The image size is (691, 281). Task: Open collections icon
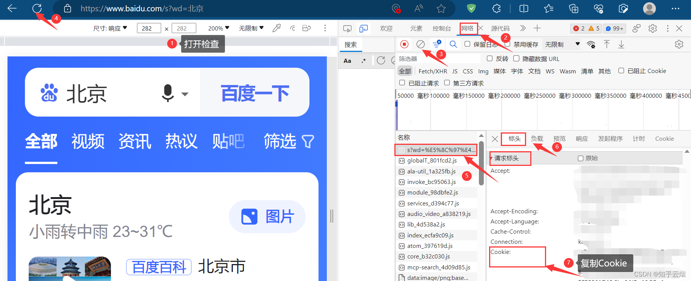pos(574,8)
